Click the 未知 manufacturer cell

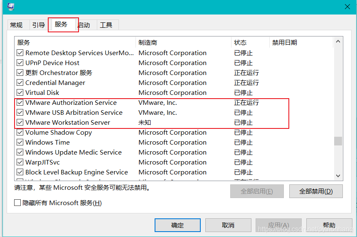point(145,123)
